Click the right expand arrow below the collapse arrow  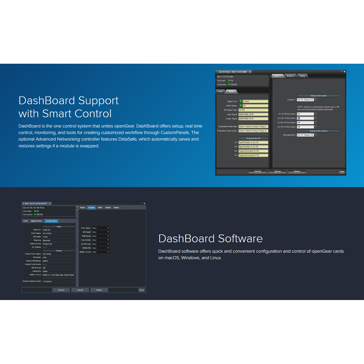point(77,210)
